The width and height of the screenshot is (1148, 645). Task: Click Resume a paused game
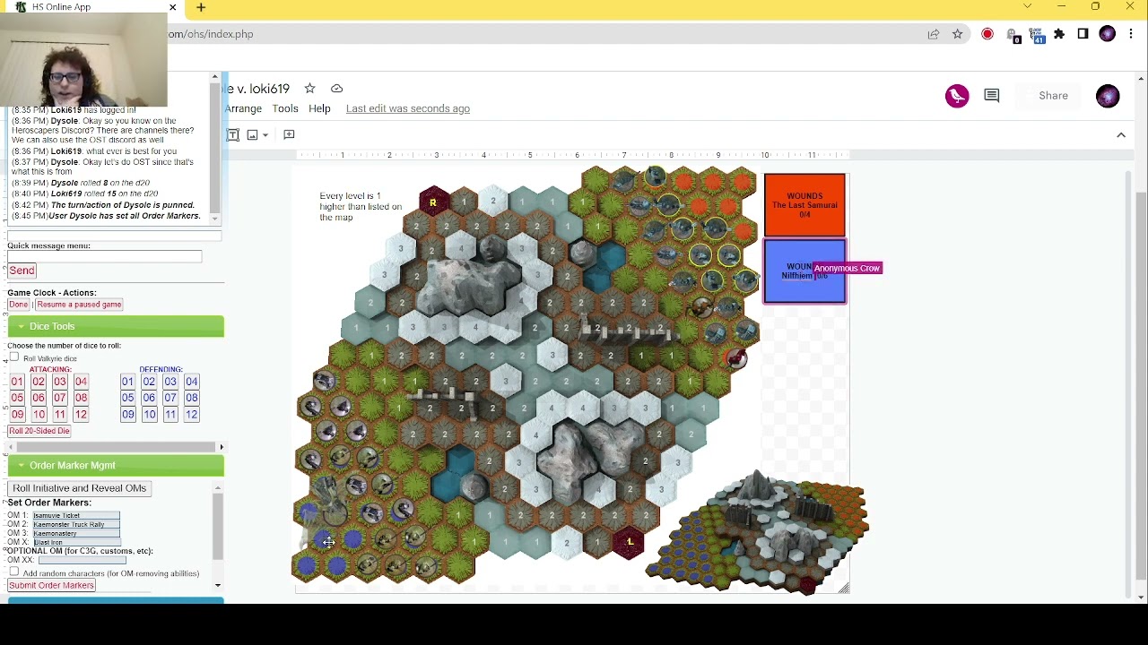coord(79,305)
